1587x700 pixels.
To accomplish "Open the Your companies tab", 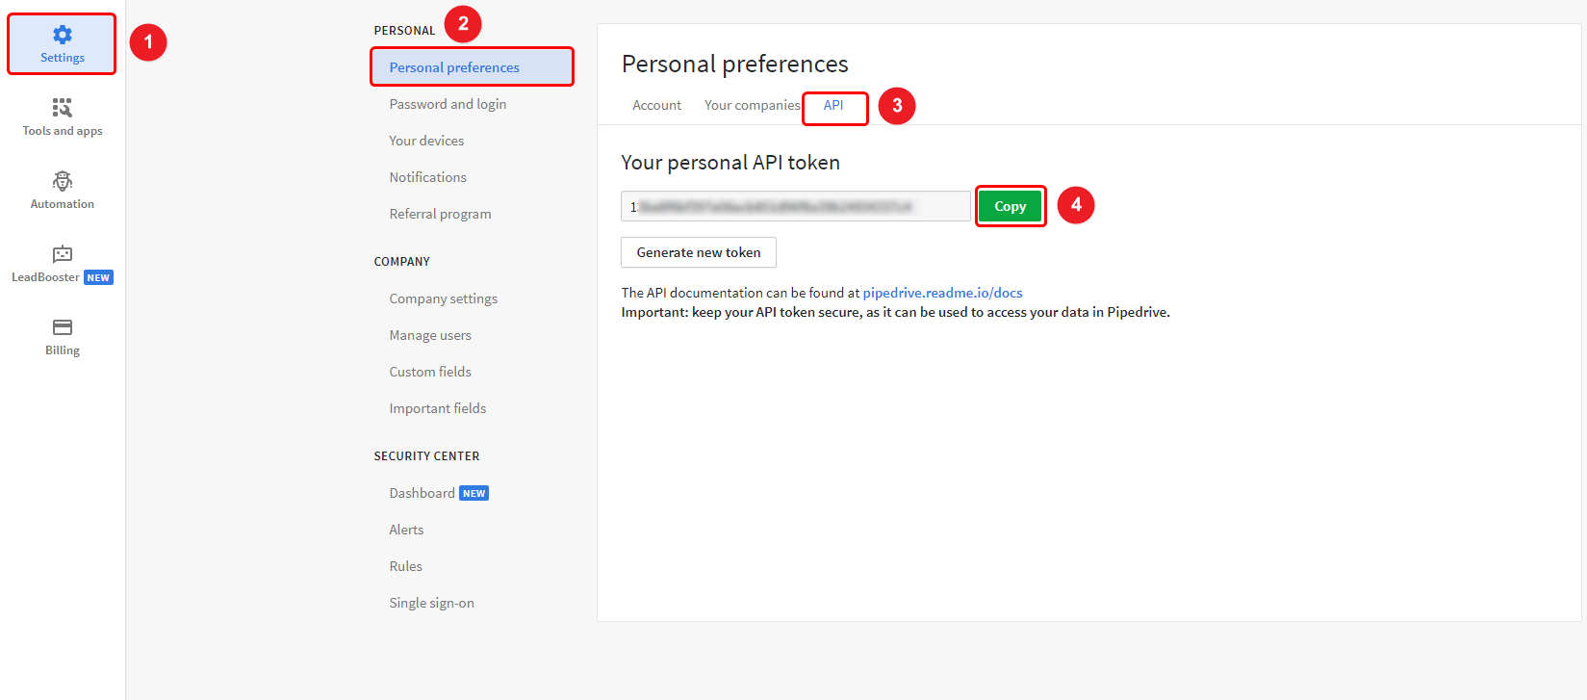I will (x=752, y=106).
